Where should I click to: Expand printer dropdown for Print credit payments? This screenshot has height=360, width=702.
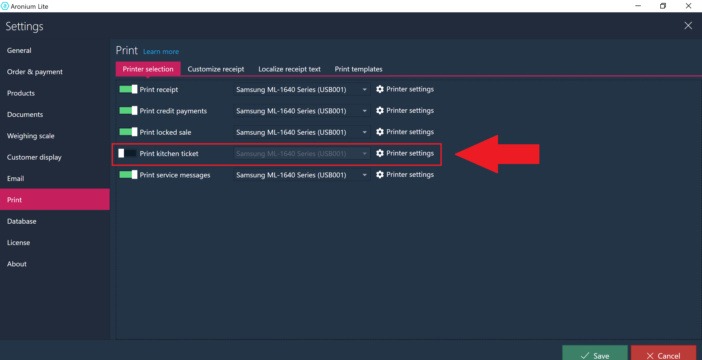(x=364, y=111)
